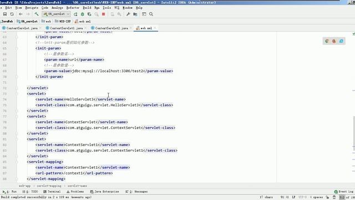This screenshot has width=355, height=200.
Task: Change the 4 spaces indent setting
Action: (x=316, y=197)
